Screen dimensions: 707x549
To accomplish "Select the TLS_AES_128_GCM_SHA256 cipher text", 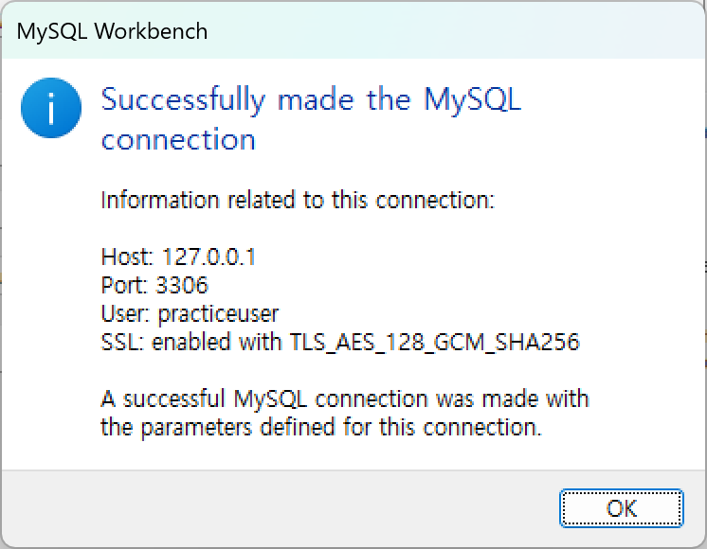I will click(x=435, y=342).
